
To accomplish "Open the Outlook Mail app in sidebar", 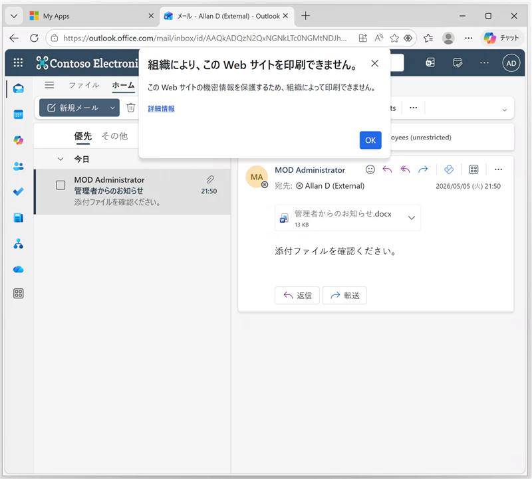I will [x=19, y=89].
